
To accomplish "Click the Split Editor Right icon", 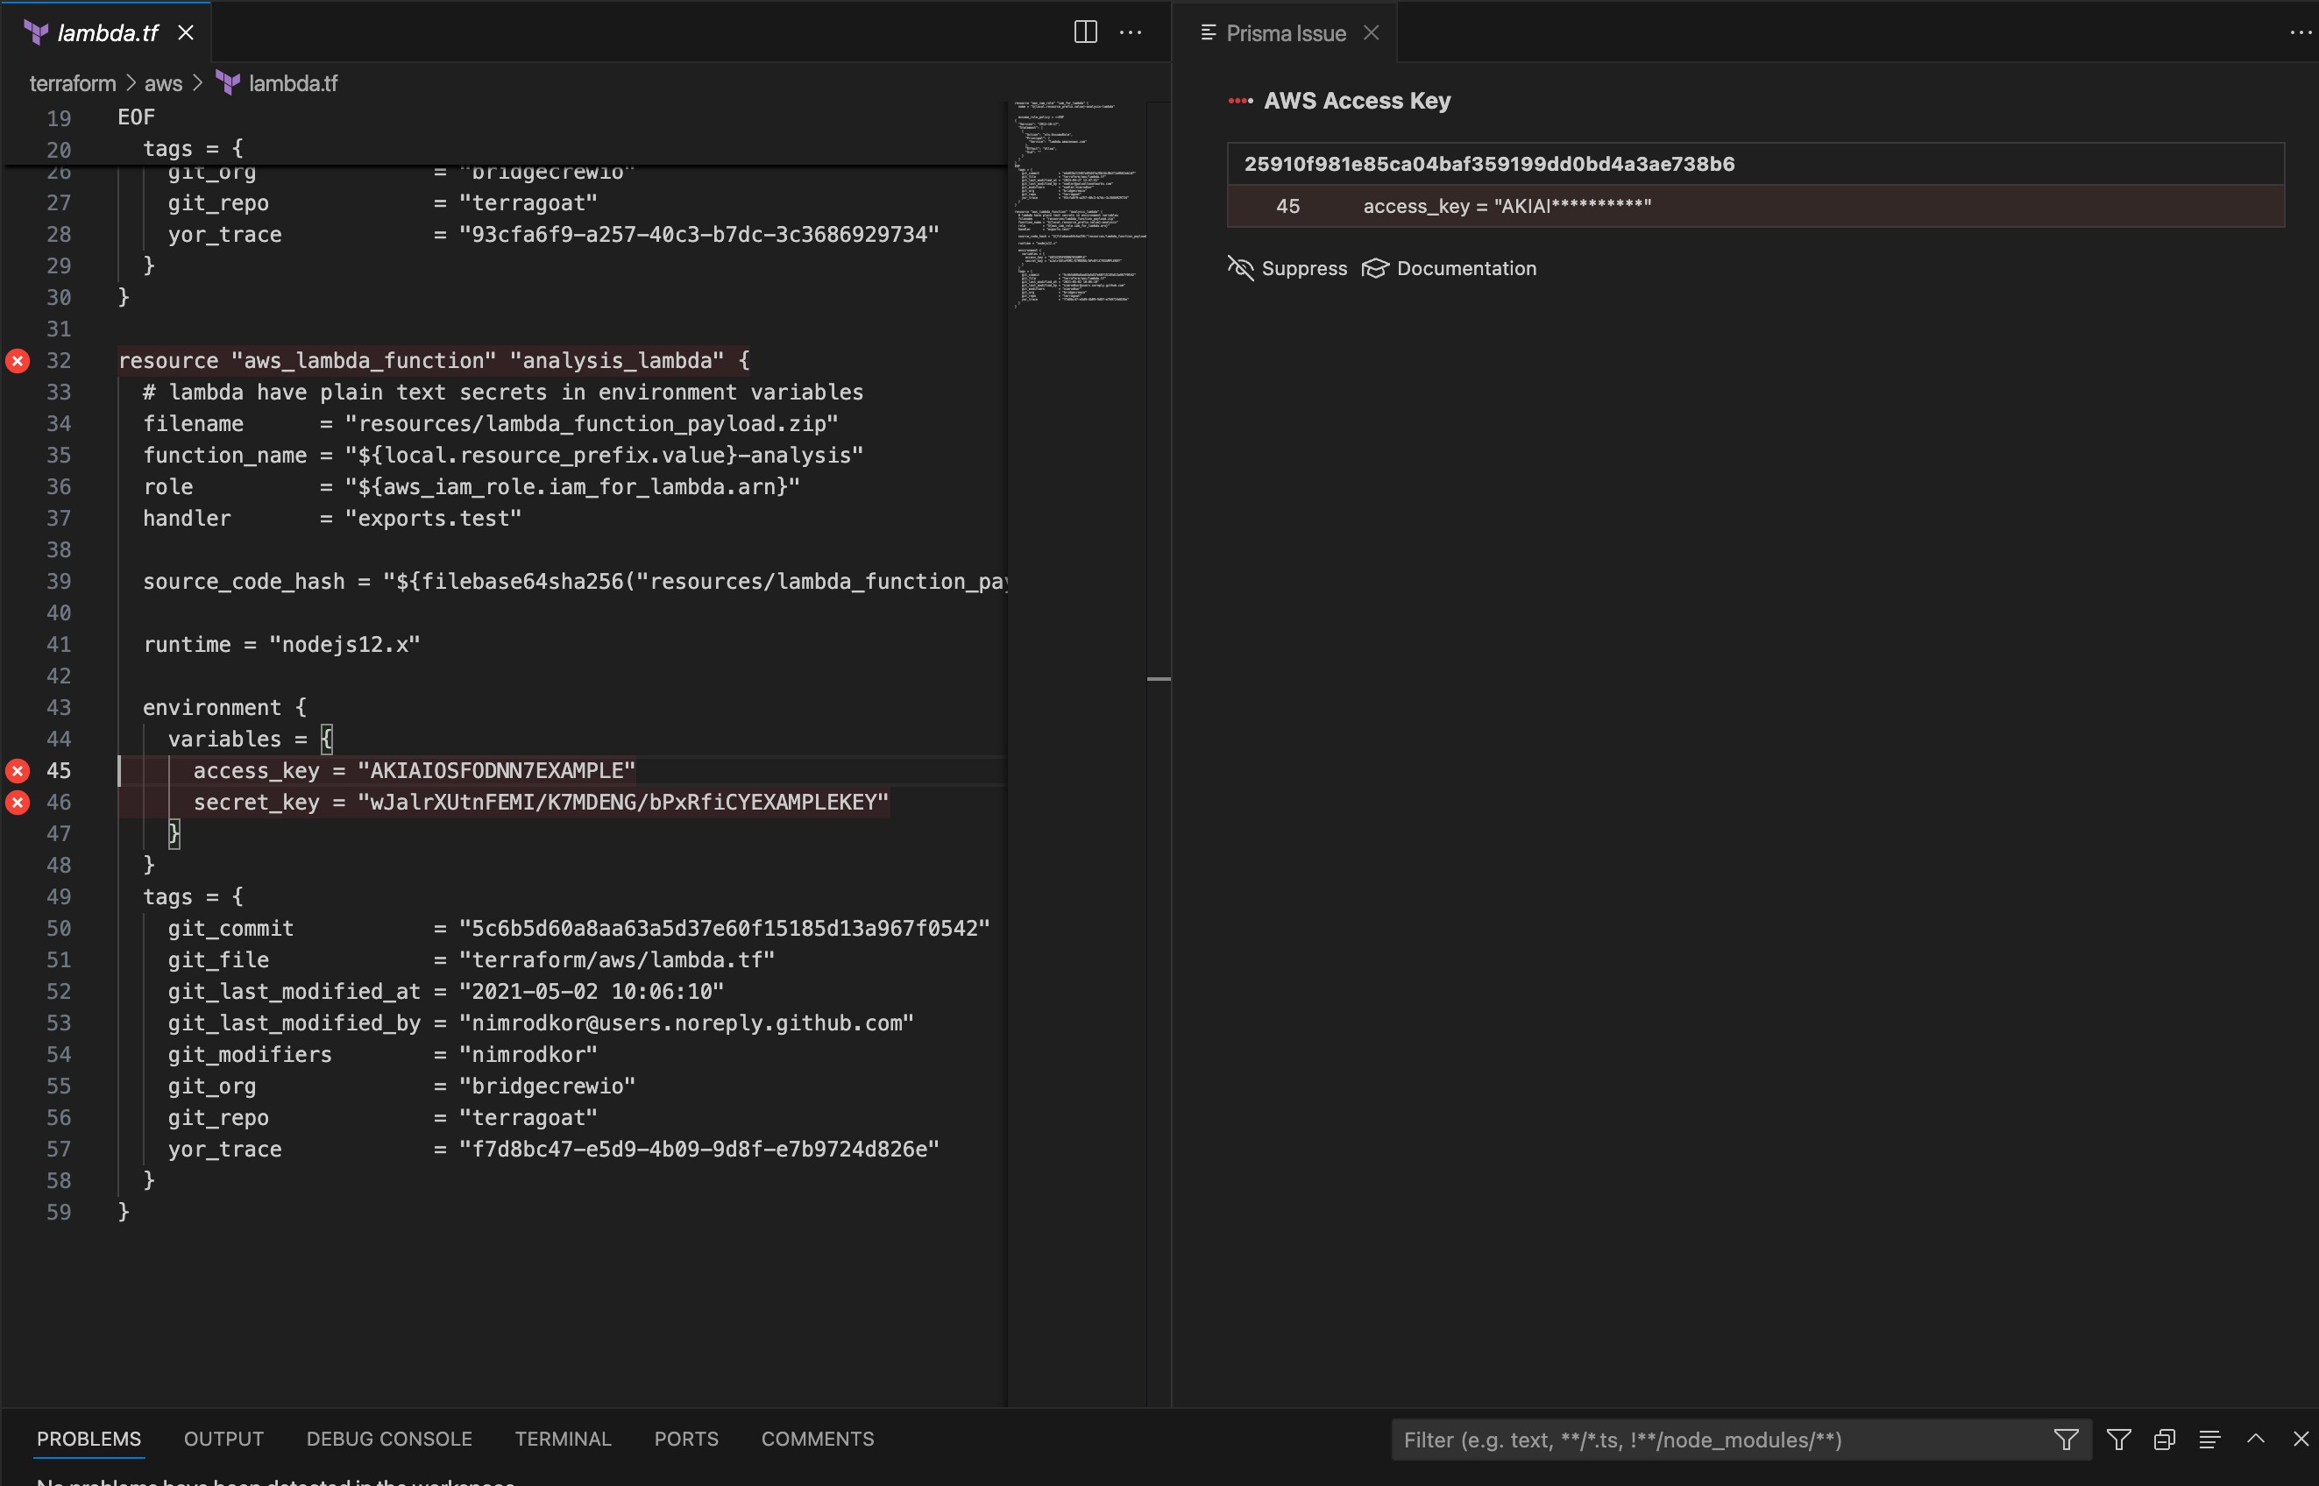I will pos(1085,32).
